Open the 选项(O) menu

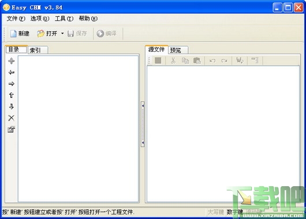point(40,18)
